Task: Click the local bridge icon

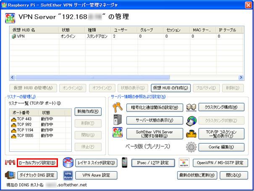Action: (x=10, y=162)
